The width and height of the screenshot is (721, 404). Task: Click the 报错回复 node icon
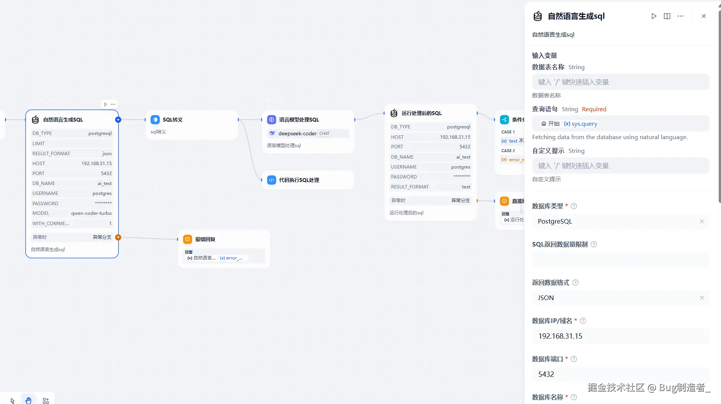[187, 239]
